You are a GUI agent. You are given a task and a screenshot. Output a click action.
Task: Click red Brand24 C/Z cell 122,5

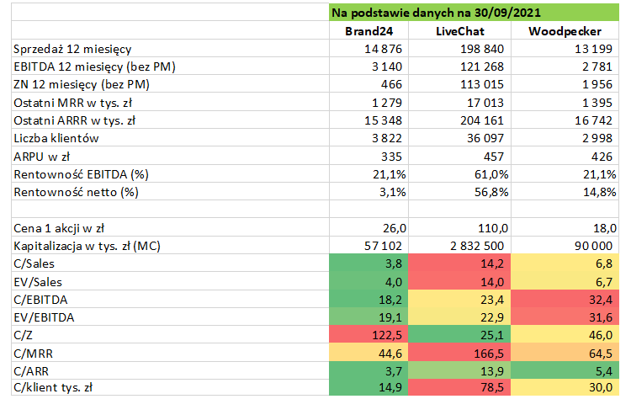369,334
